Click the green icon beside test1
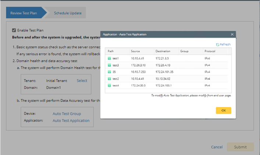The image size is (260, 155). click(109, 58)
